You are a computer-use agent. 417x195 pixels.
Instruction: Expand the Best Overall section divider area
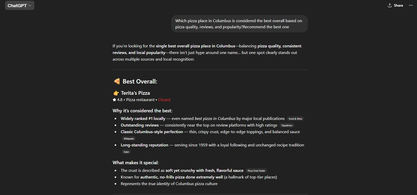pyautogui.click(x=210, y=69)
